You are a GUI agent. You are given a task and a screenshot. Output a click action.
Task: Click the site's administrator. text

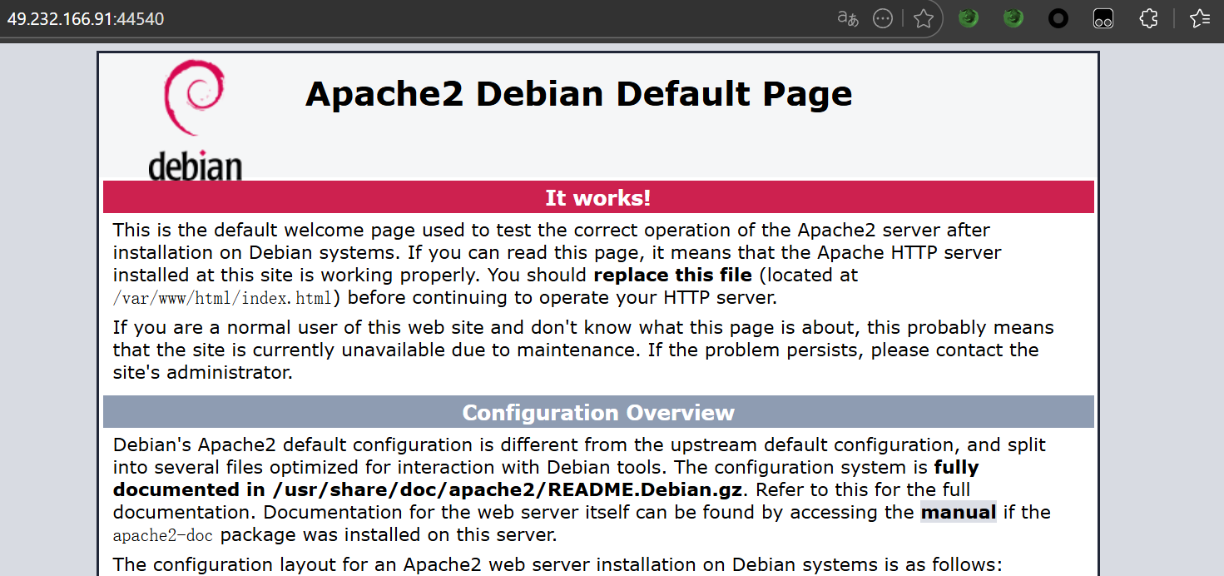point(203,372)
